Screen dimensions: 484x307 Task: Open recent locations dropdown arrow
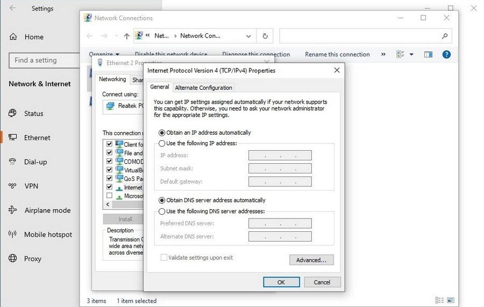[116, 36]
